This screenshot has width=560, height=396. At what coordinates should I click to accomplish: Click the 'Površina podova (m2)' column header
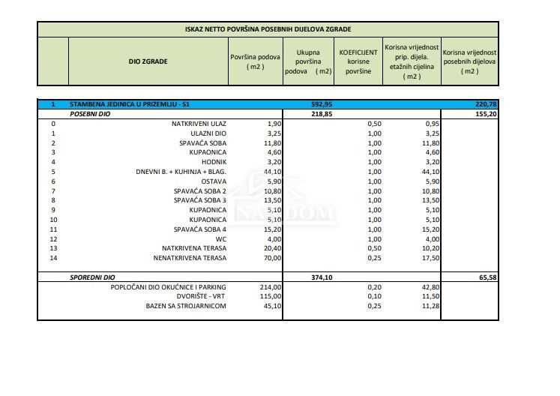tap(255, 61)
